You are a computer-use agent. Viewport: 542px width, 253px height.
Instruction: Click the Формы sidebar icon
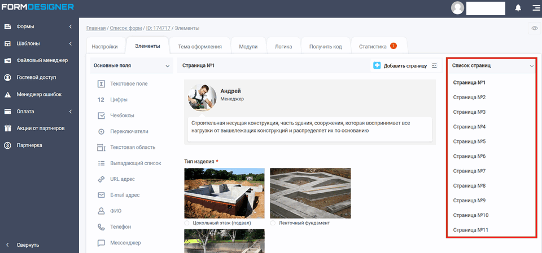7,26
